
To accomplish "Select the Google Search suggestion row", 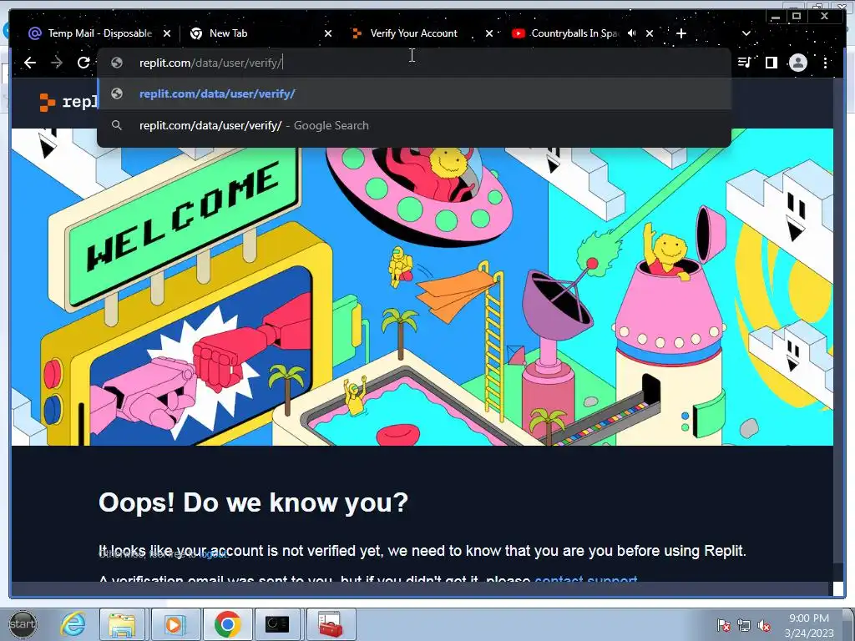I will [x=414, y=125].
